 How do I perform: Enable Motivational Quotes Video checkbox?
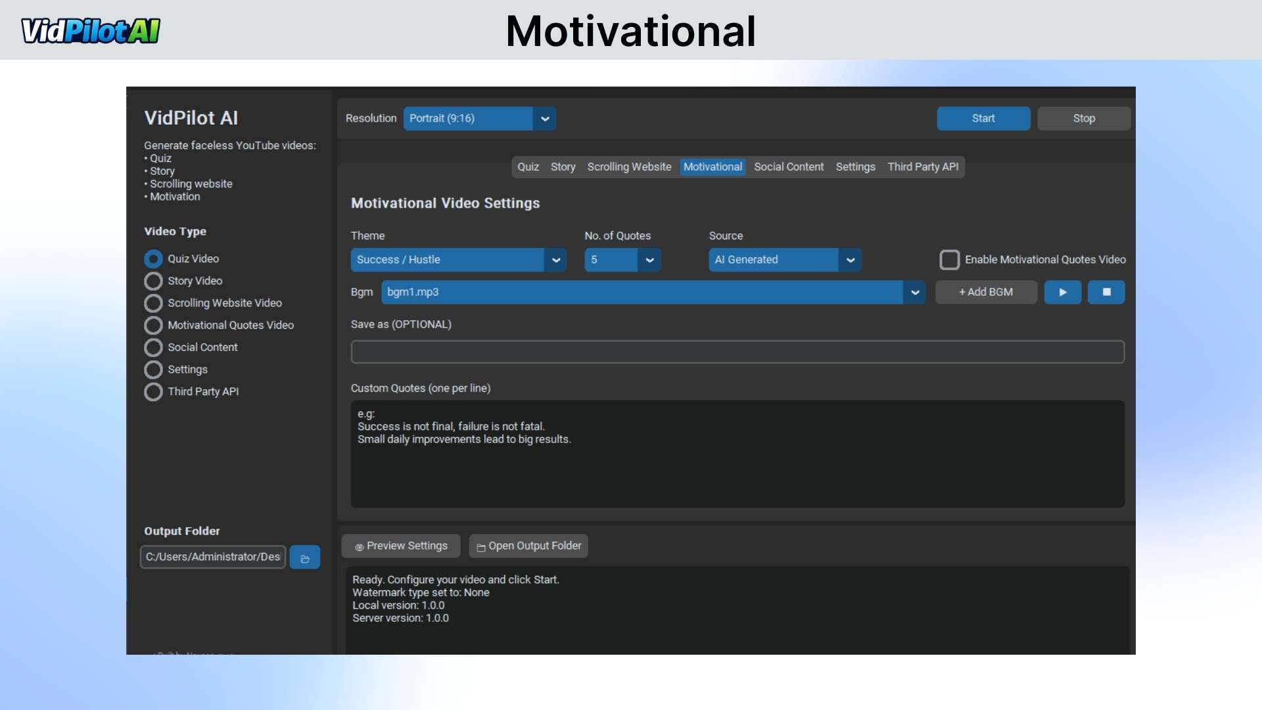[949, 260]
